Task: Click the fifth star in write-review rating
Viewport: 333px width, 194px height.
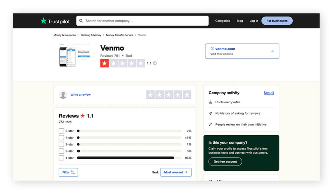Action: coord(187,95)
